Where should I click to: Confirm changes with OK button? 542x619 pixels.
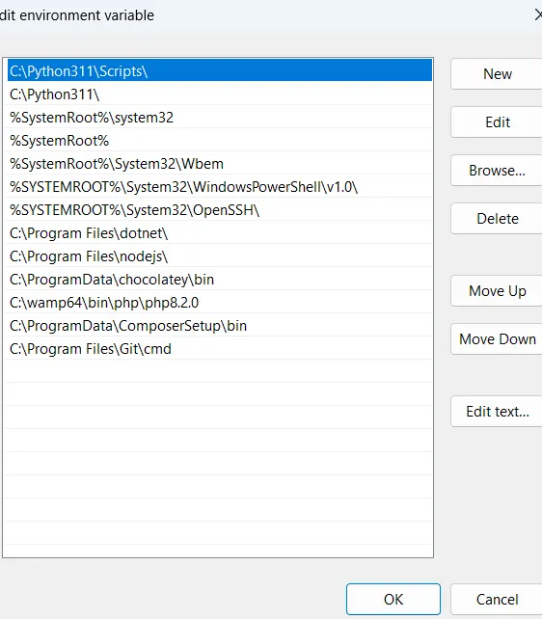[393, 600]
